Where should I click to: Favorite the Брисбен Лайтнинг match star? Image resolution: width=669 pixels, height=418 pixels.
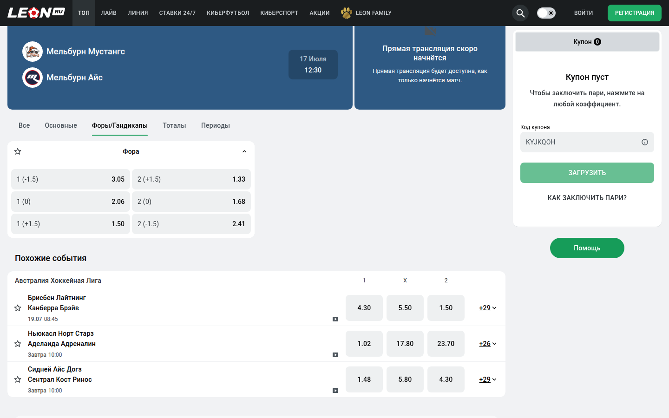coord(18,308)
